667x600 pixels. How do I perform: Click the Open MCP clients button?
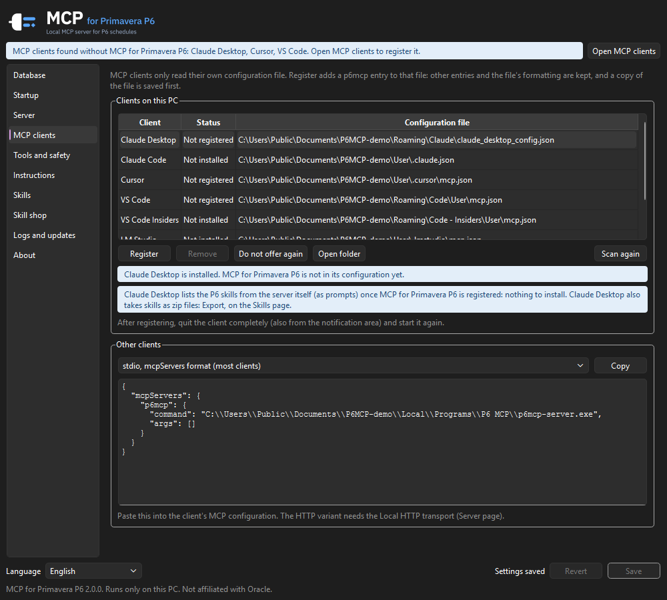(624, 51)
